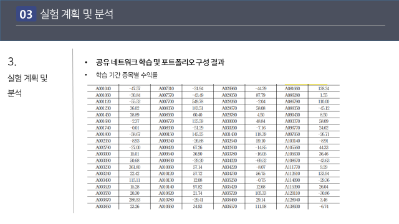Select bullet '공유 네트워크 학습 및 포트폴리오 구성 결과'
Screen dimensions: 399x224
pos(160,62)
